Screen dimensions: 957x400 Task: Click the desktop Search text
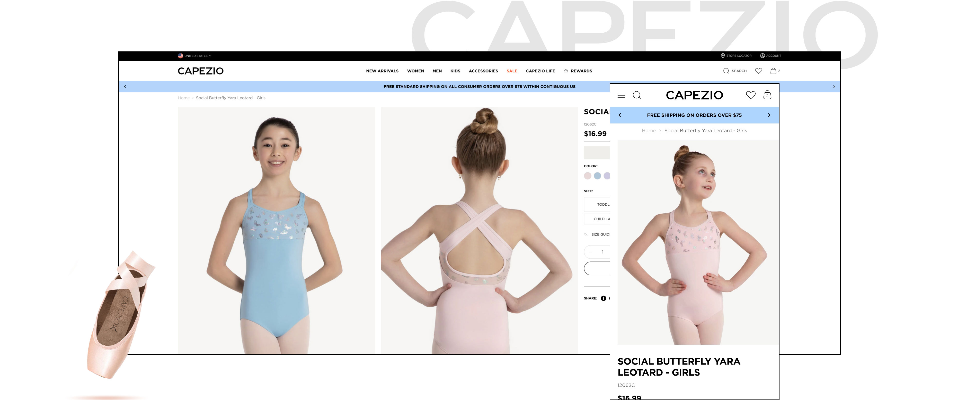coord(739,71)
